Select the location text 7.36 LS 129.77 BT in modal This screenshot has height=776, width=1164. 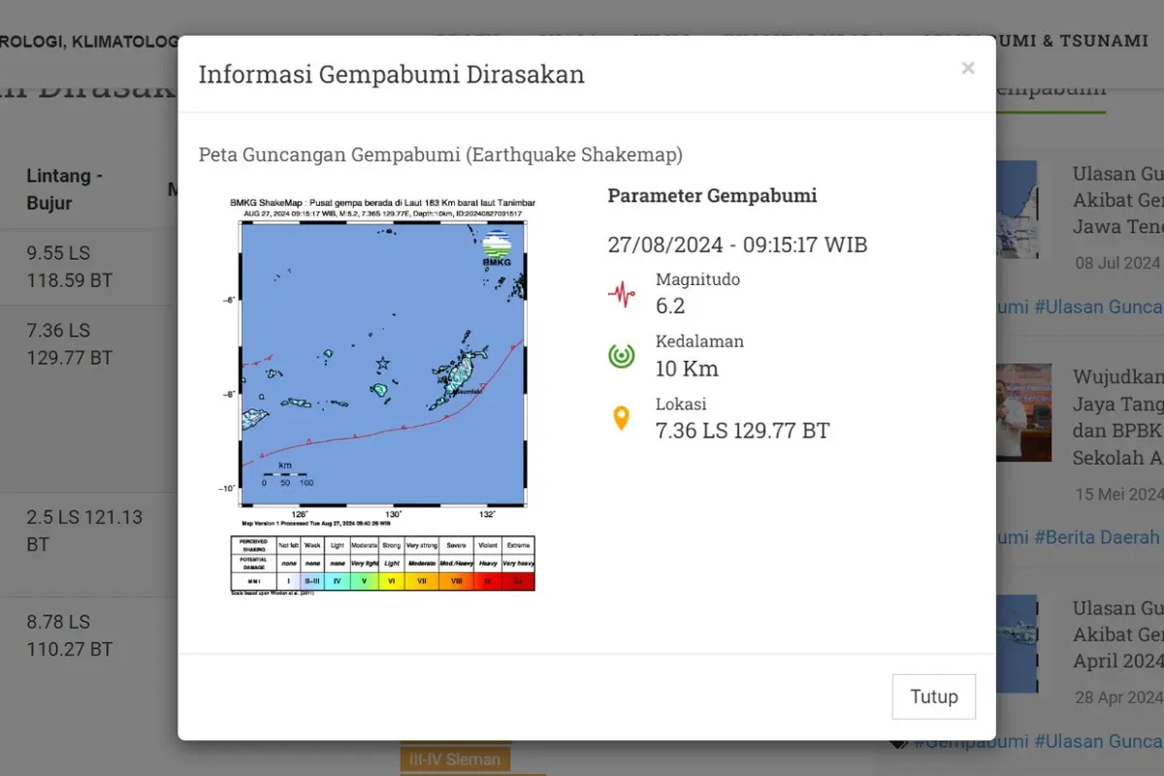tap(743, 431)
